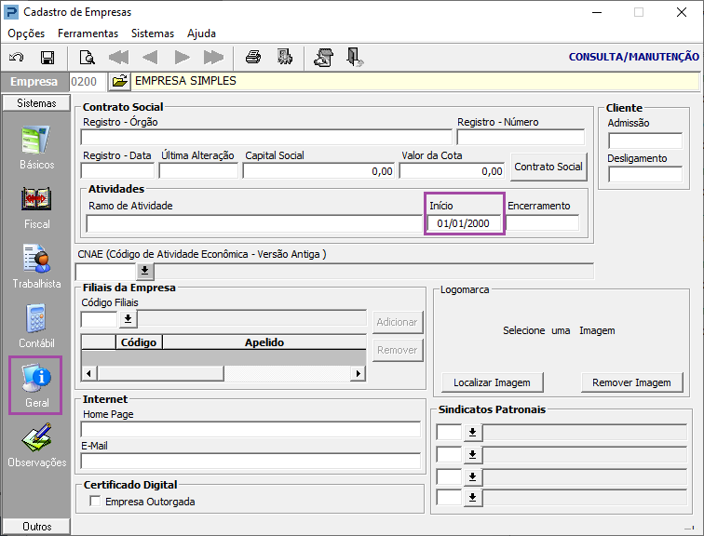704x536 pixels.
Task: Click the Selecione uma Imagem logo area
Action: click(x=559, y=330)
